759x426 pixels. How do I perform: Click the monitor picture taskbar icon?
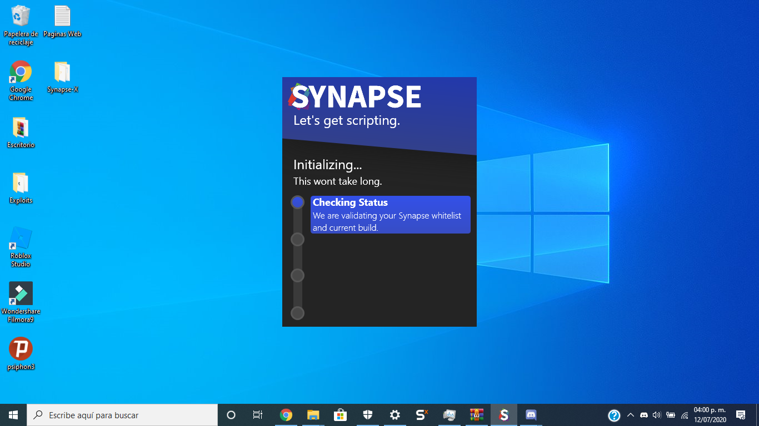(x=449, y=415)
